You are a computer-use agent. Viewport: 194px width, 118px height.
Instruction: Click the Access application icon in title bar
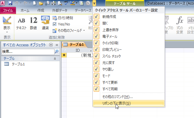(x=3, y=3)
